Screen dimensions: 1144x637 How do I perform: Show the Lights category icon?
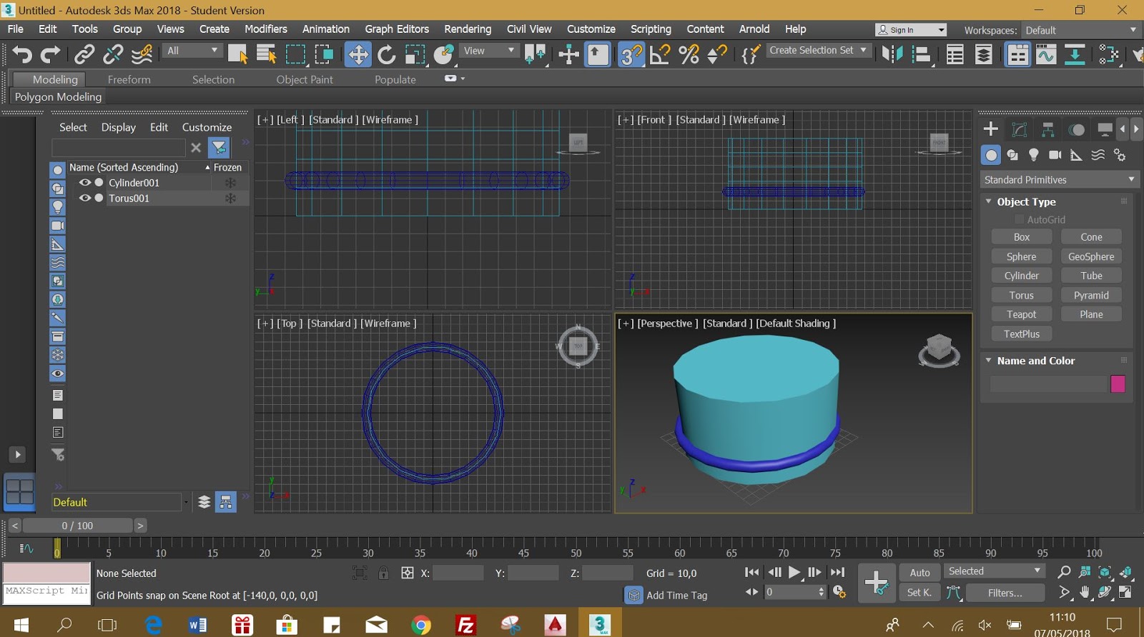point(1033,155)
